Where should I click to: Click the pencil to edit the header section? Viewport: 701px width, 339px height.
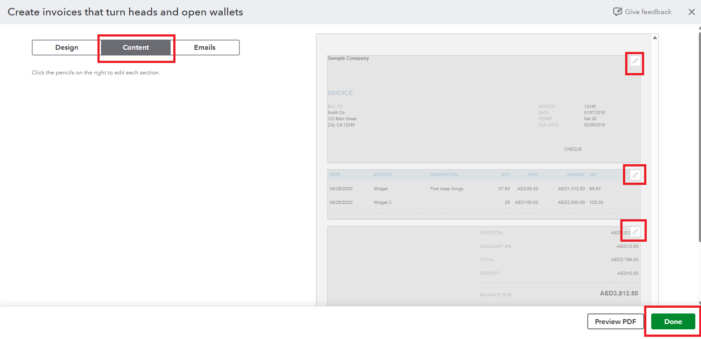point(635,61)
